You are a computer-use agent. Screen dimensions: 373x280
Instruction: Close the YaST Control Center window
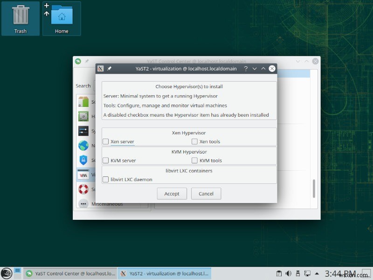316,61
